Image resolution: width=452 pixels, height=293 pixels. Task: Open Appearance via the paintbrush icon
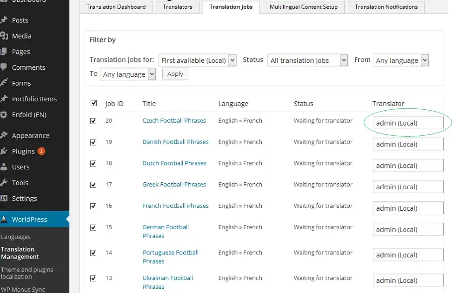(x=4, y=135)
